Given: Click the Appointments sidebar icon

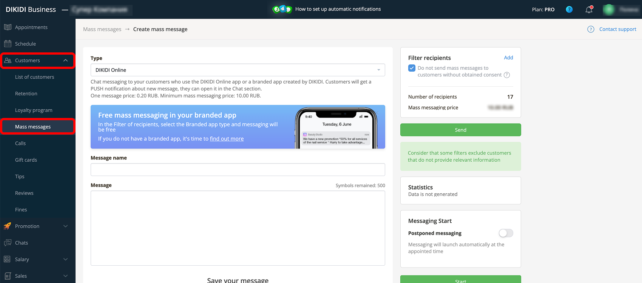Looking at the screenshot, I should (8, 27).
